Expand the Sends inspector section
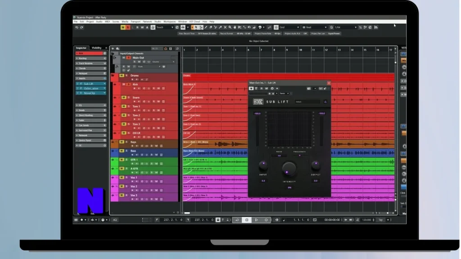This screenshot has width=461, height=259. [x=91, y=110]
